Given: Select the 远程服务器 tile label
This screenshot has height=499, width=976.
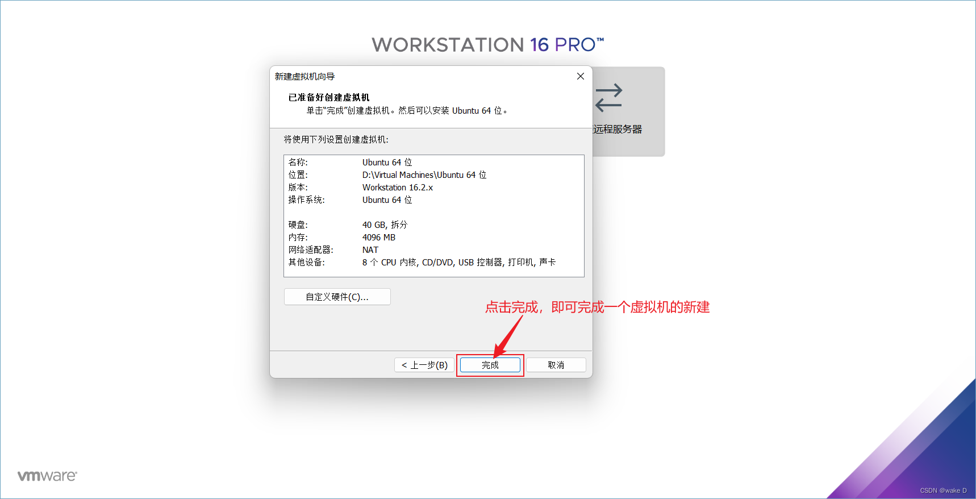Looking at the screenshot, I should pos(617,129).
